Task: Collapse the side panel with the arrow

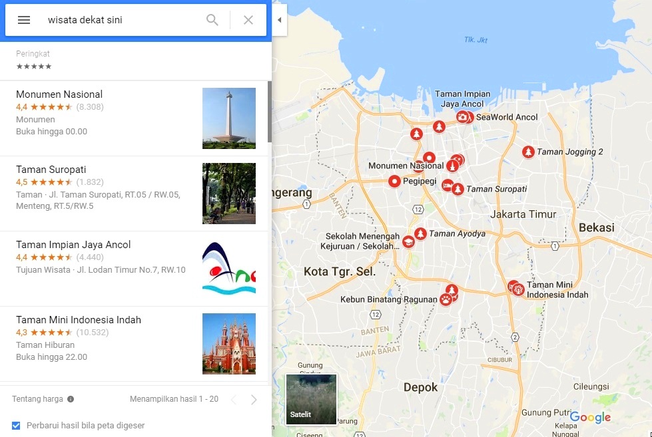Action: click(280, 20)
